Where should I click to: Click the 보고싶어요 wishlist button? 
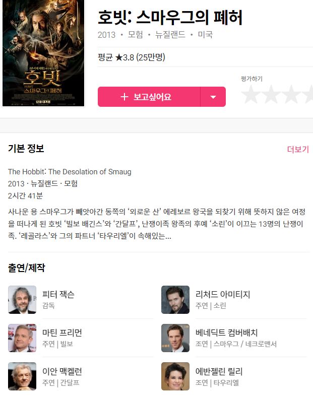click(x=149, y=97)
